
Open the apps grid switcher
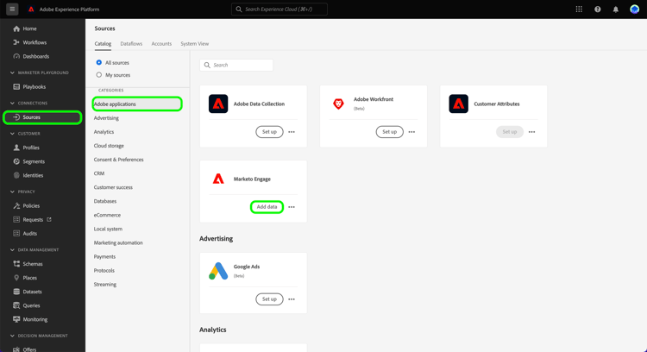579,9
